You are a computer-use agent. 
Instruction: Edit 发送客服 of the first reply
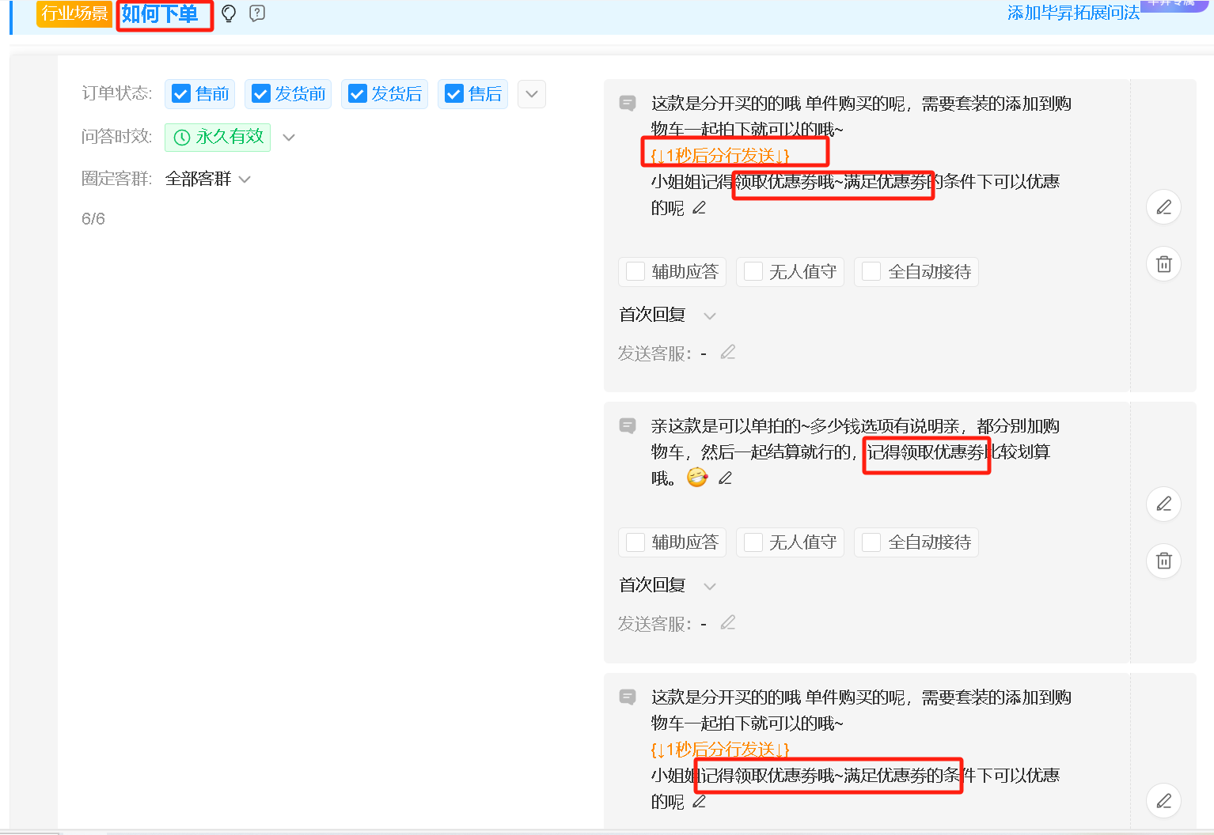(x=728, y=352)
